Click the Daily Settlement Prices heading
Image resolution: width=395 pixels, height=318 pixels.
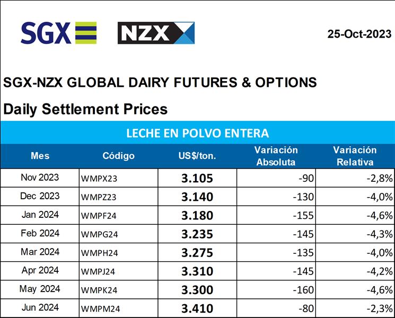(85, 109)
